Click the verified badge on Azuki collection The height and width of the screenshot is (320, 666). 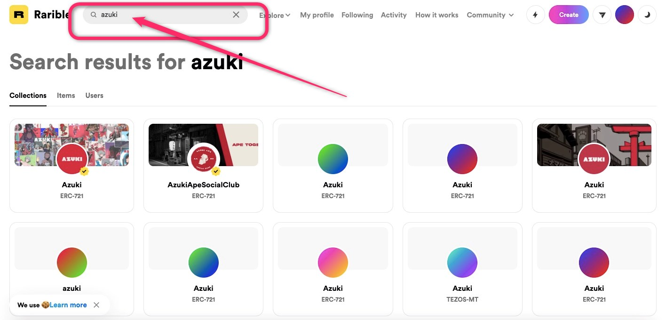(x=85, y=172)
